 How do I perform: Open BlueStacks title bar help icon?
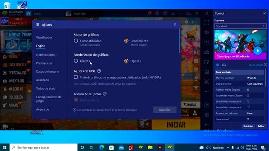[x=165, y=13]
